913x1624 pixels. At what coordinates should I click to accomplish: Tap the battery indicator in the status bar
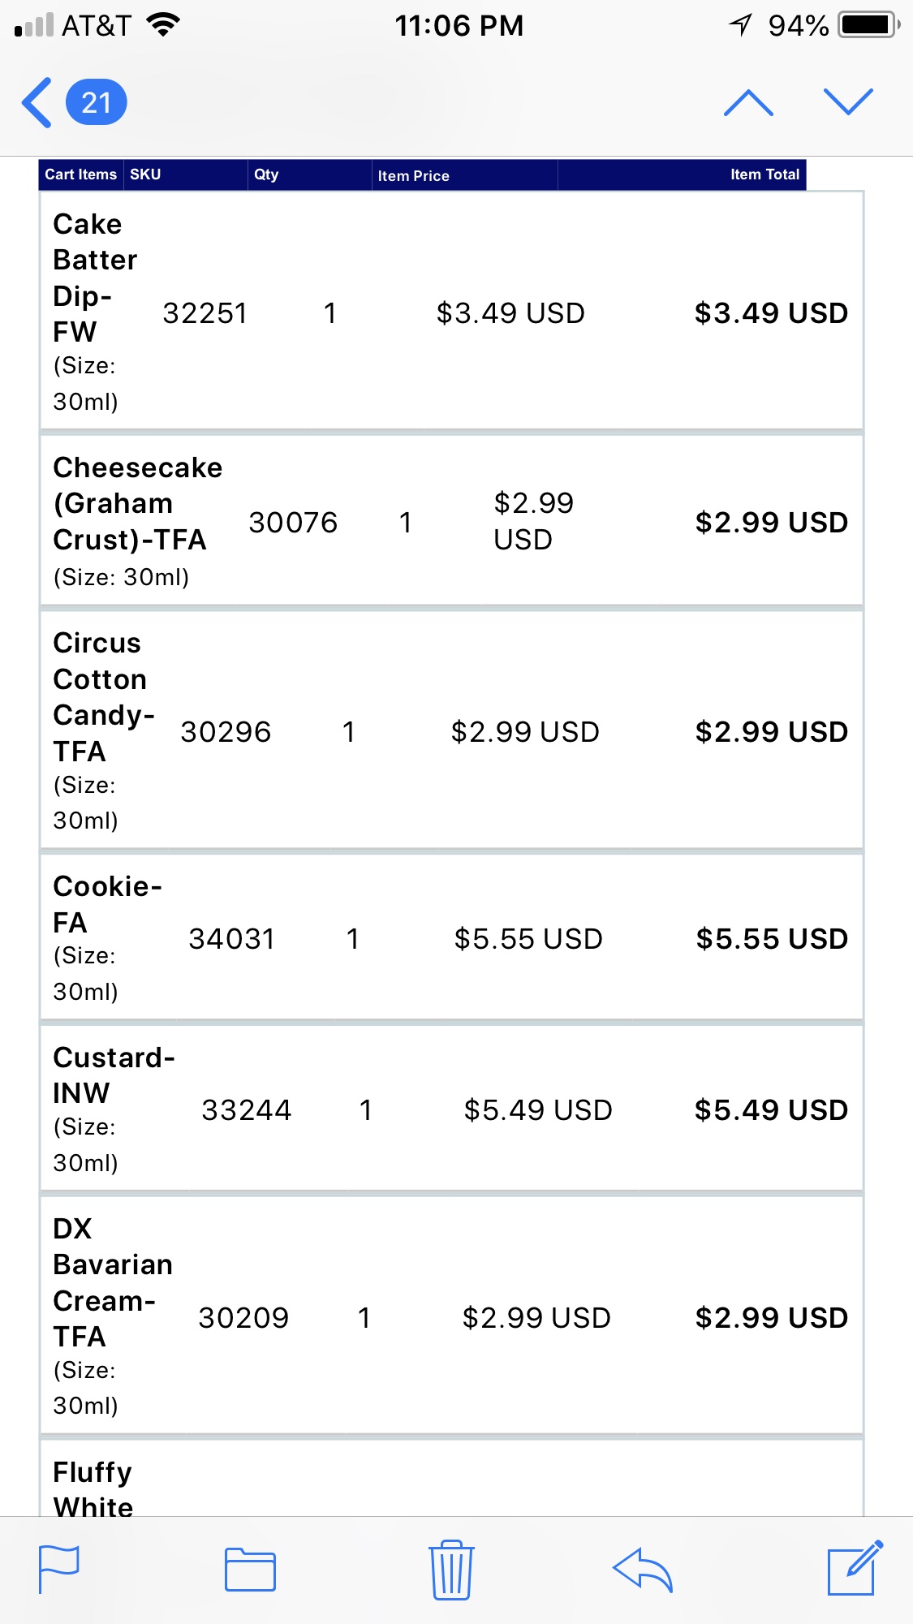click(868, 25)
